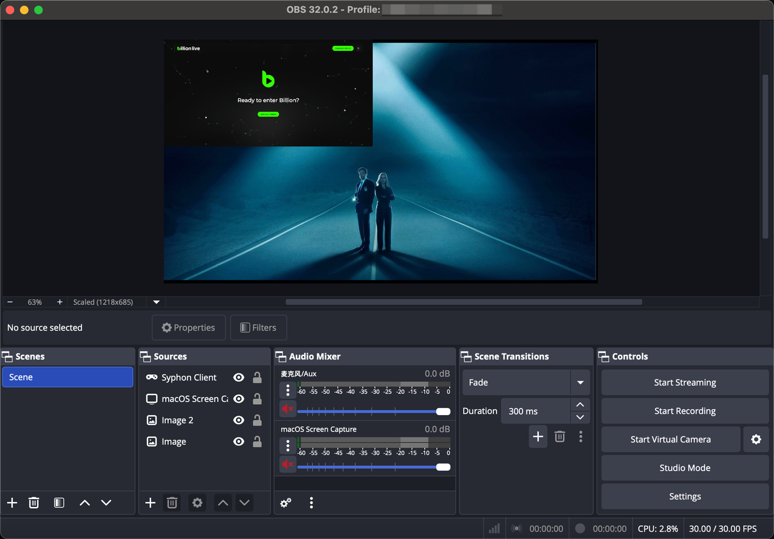Expand the preview scaling dropdown arrow

(157, 302)
